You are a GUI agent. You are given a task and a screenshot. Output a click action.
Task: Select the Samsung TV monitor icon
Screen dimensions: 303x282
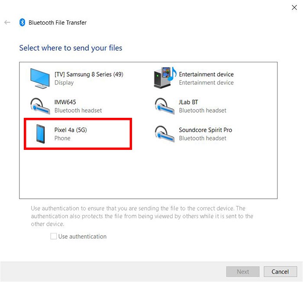(40, 78)
